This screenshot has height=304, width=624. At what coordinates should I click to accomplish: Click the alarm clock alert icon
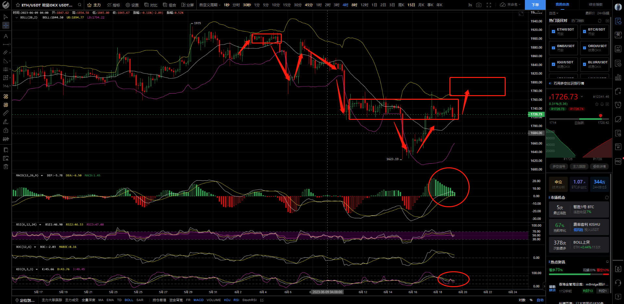[618, 105]
